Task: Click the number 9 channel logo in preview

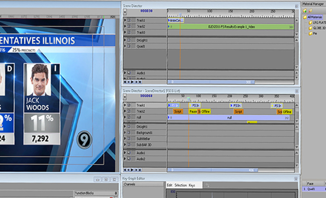Action: coord(84,139)
